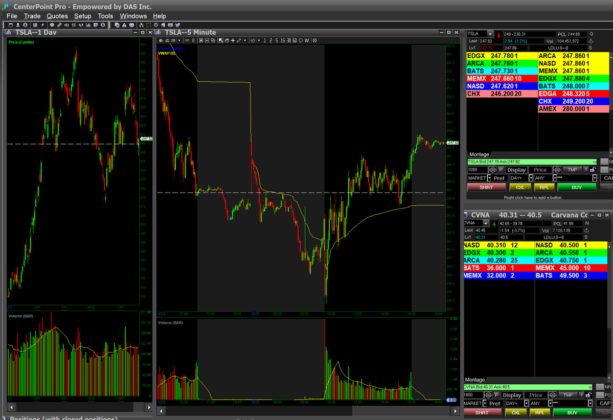The width and height of the screenshot is (613, 420).
Task: Click the right scroll arrow under 5 Minute chart
Action: (x=455, y=411)
